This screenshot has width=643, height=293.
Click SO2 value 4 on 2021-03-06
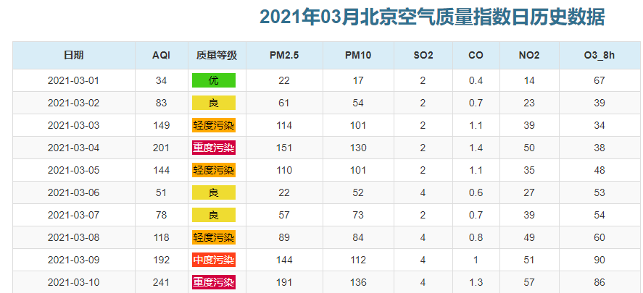click(x=423, y=192)
